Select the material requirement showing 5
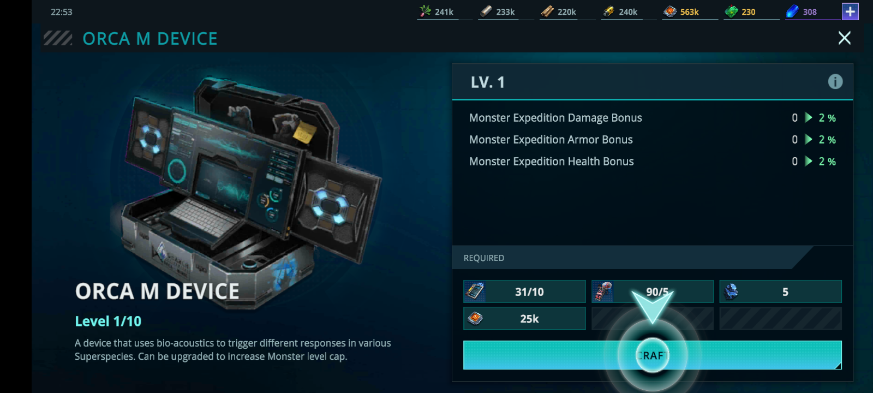Viewport: 873px width, 393px height. point(780,291)
